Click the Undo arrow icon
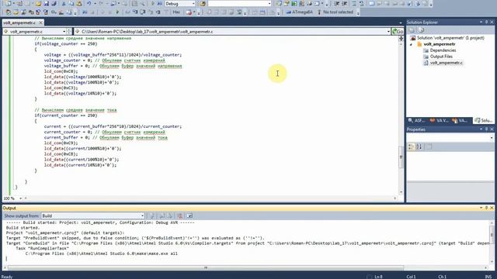Image resolution: width=497 pixels, height=279 pixels. (x=89, y=4)
